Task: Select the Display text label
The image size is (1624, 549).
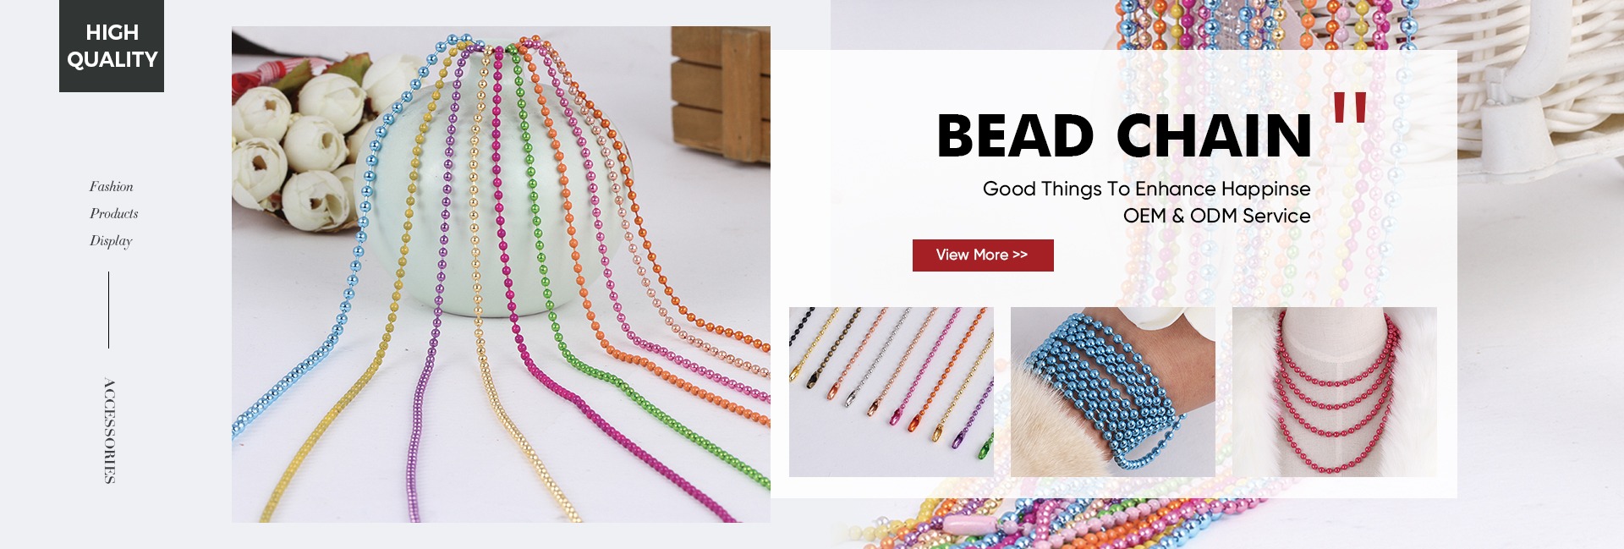Action: coord(111,241)
